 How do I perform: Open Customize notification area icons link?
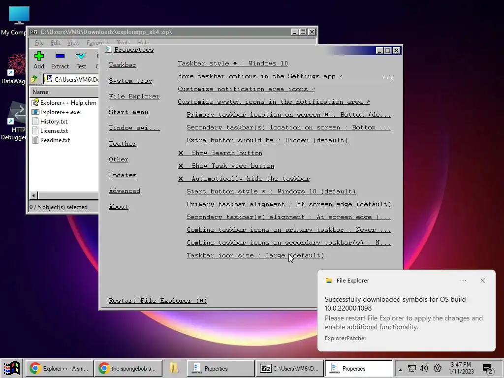pos(246,90)
